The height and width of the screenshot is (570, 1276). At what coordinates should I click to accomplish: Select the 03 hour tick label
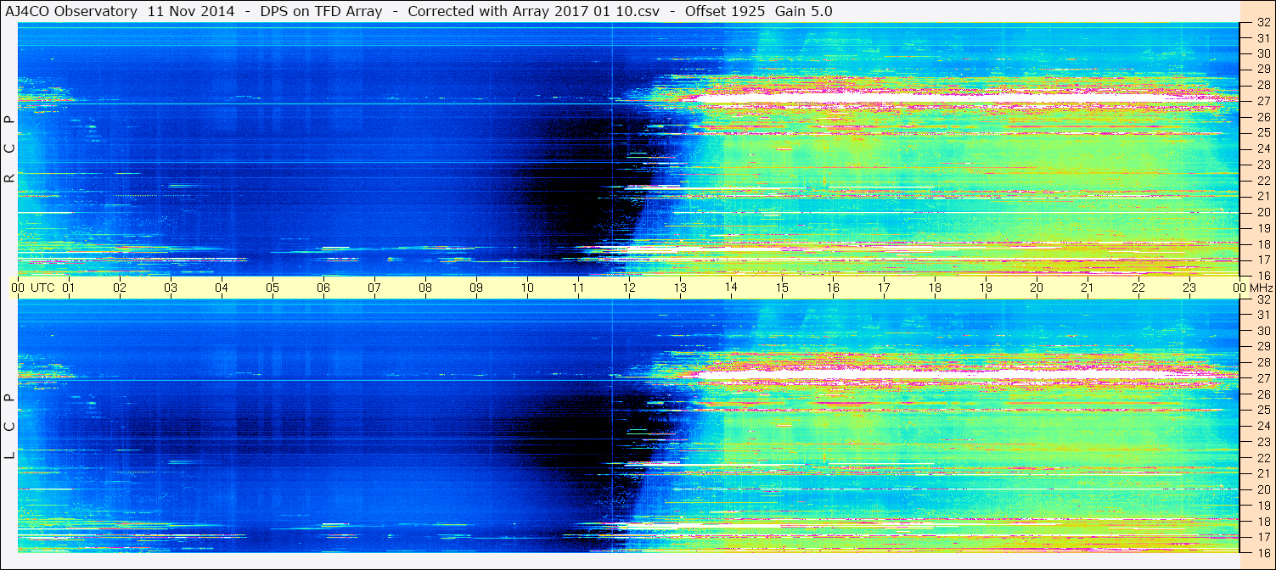(x=171, y=288)
